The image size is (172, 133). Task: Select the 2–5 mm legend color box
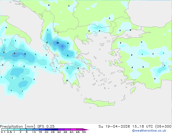pos(23,129)
